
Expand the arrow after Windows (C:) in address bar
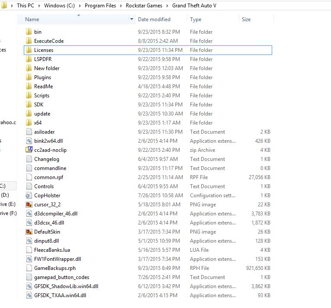coord(80,6)
